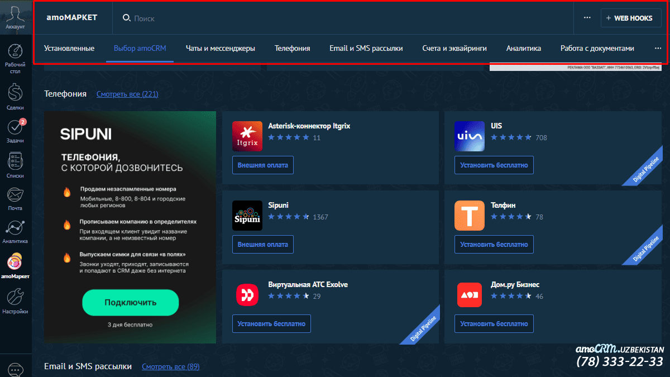Click the Exolve app logo
Viewport: 670px width, 377px height.
pyautogui.click(x=247, y=295)
